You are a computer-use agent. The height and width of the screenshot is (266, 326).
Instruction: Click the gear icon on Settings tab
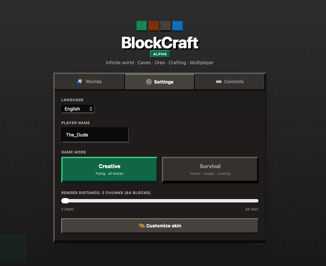tap(149, 82)
